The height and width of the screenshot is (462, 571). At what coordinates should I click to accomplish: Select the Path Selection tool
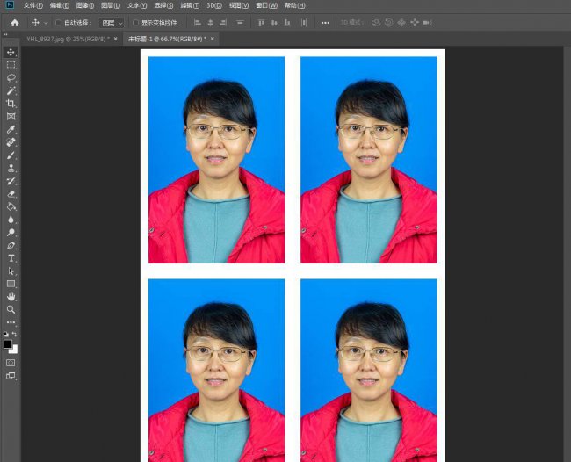tap(11, 271)
